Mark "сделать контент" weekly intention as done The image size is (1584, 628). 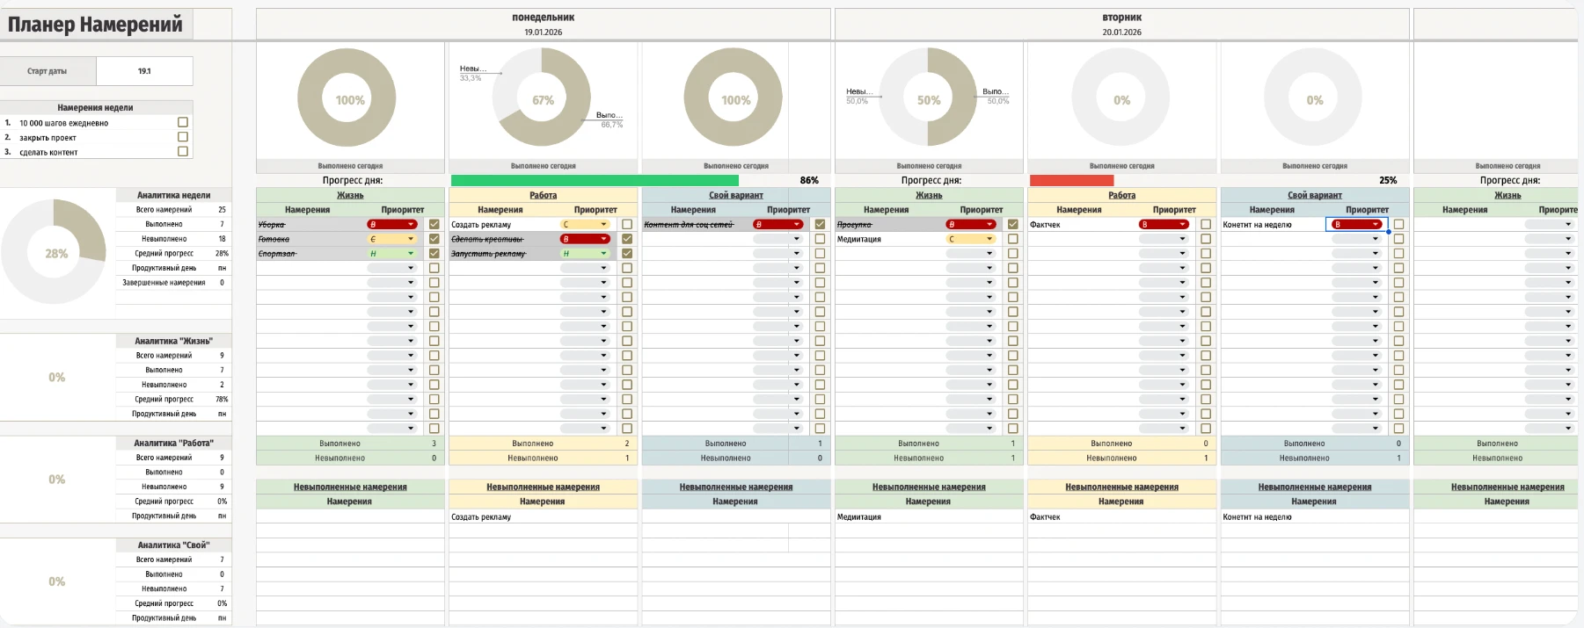183,152
